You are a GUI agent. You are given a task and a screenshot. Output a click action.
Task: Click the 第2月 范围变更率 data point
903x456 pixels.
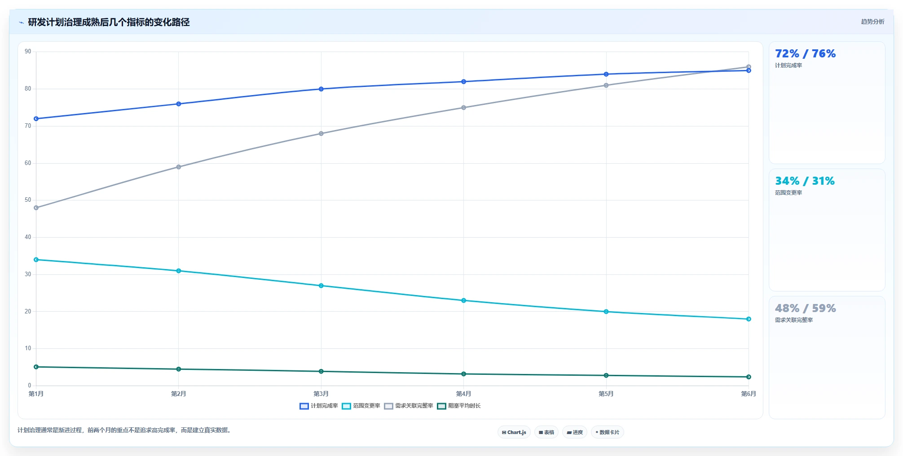[x=179, y=271]
